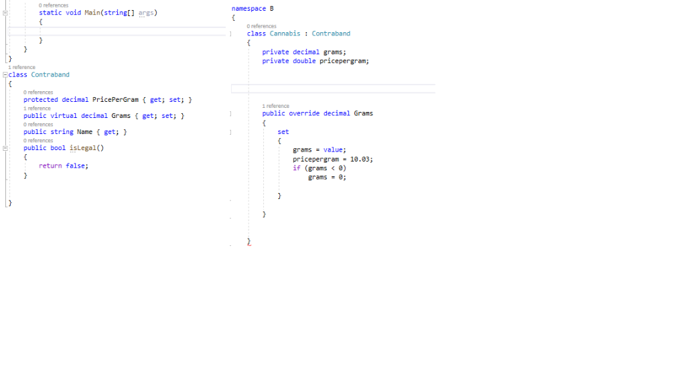This screenshot has width=686, height=386.
Task: Click the closing brace with red squiggle
Action: pyautogui.click(x=249, y=241)
